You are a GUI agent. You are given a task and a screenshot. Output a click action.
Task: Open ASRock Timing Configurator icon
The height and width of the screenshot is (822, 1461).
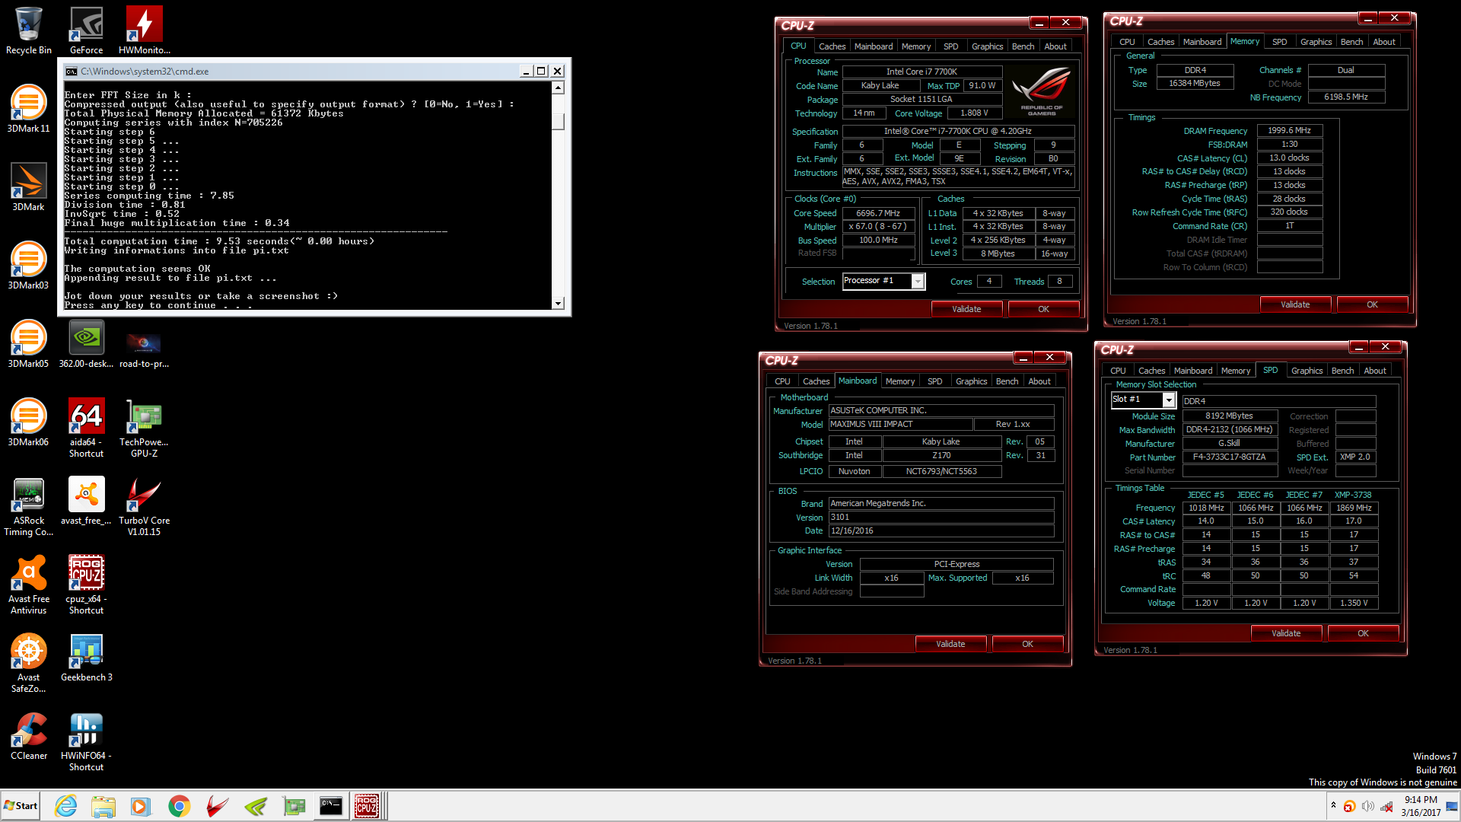(x=29, y=506)
